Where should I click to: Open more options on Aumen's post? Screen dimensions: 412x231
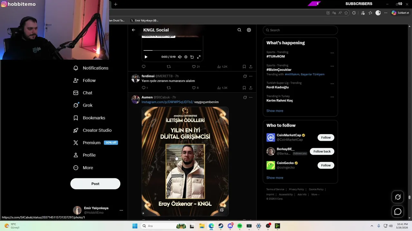click(251, 97)
